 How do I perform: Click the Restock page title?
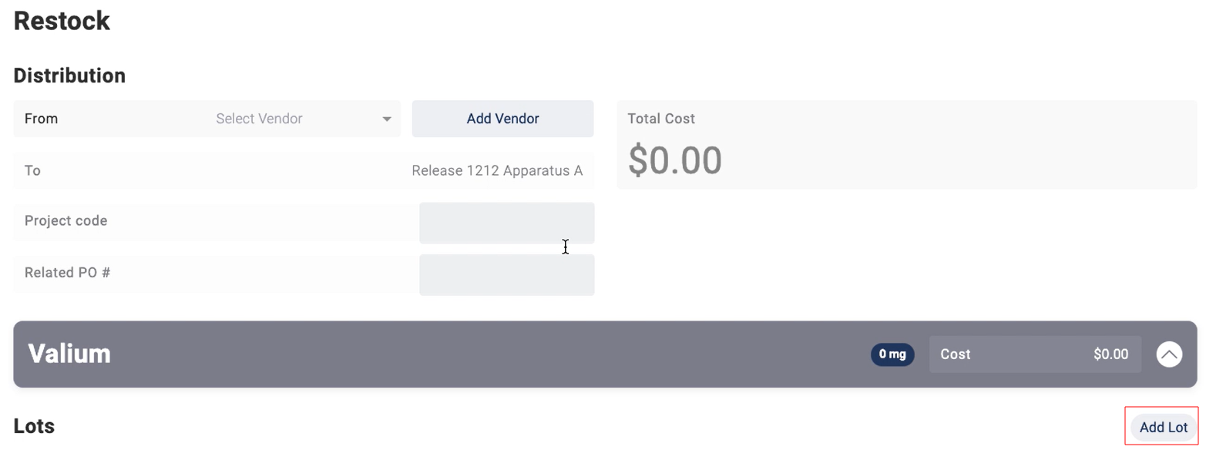click(x=62, y=21)
